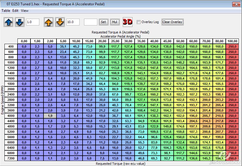Select cell 116,3 in the 1000 RPM row
The height and width of the screenshot is (166, 242).
click(x=115, y=62)
